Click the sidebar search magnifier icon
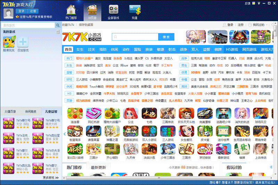278x185 pixels. click(58, 25)
